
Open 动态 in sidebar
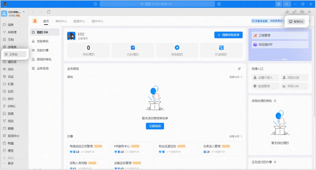(x=8, y=69)
